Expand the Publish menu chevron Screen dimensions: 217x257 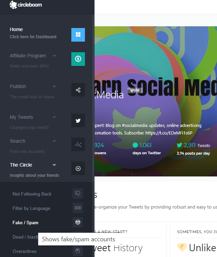[54, 86]
